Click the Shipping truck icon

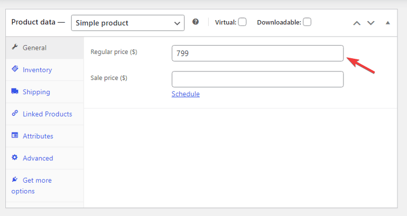click(15, 91)
